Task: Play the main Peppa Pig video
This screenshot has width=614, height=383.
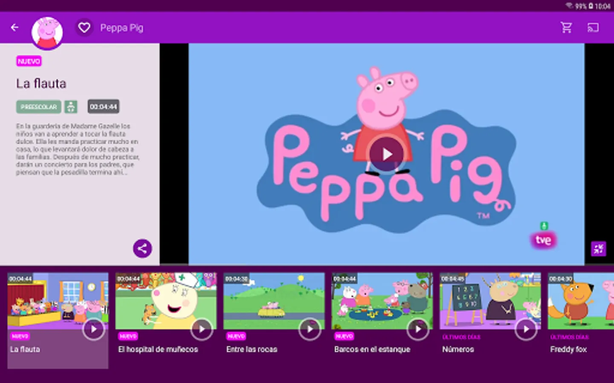Action: coord(386,154)
